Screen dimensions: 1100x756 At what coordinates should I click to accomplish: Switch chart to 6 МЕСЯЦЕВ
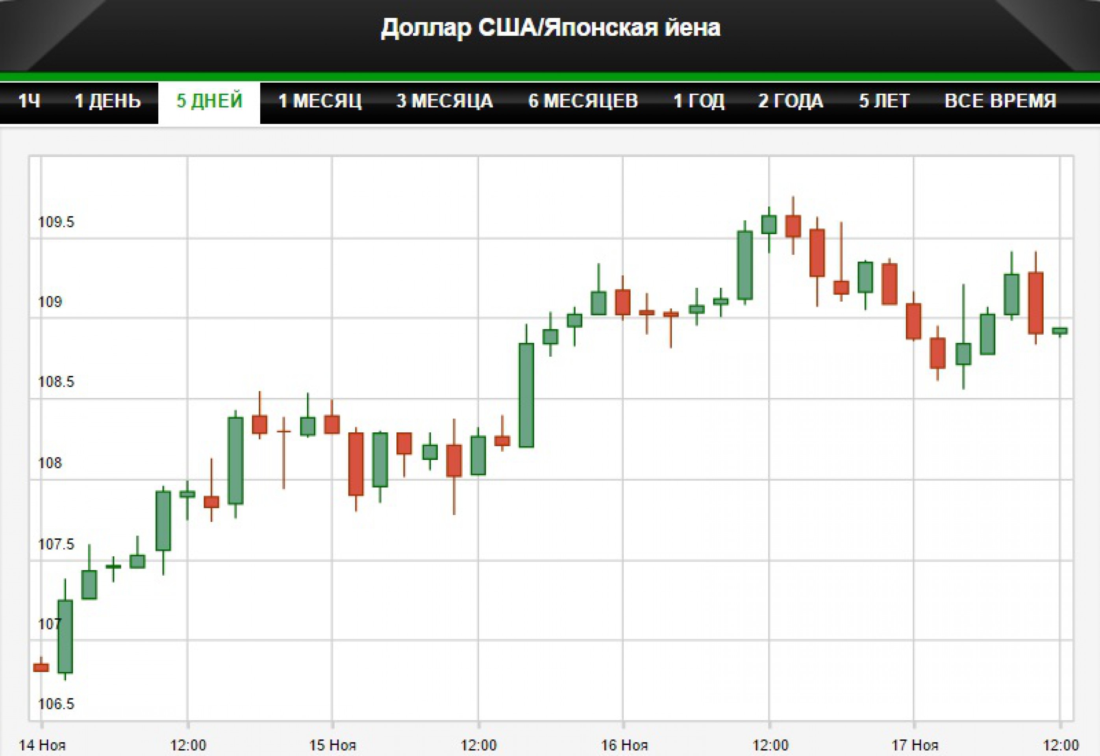point(583,101)
